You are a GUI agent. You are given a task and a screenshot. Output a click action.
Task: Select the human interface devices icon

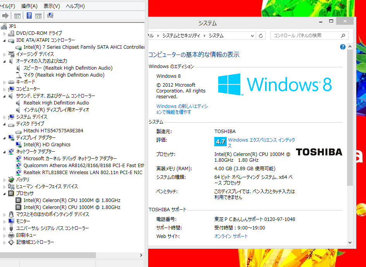click(x=11, y=187)
